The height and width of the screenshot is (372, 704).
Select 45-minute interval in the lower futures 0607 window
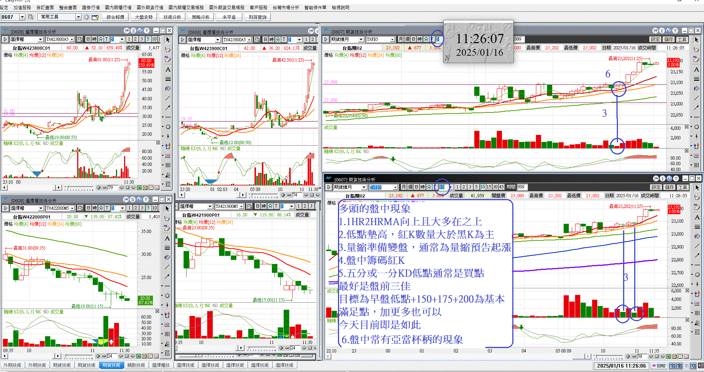point(501,187)
